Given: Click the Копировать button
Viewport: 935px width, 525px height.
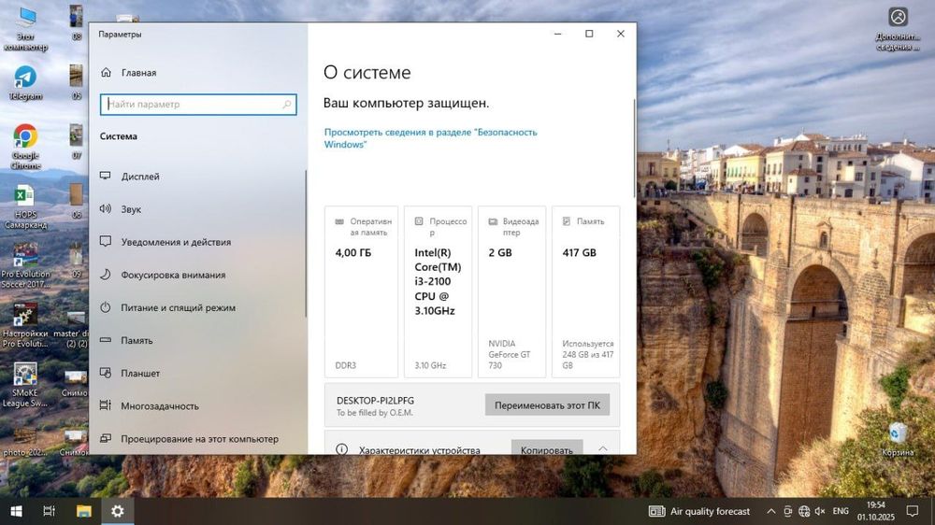Looking at the screenshot, I should click(546, 448).
